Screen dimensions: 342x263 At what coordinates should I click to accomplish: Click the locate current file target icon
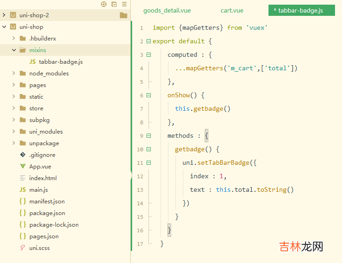point(104,4)
